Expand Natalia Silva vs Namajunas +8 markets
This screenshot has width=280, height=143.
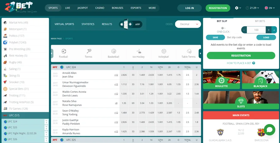(116, 103)
